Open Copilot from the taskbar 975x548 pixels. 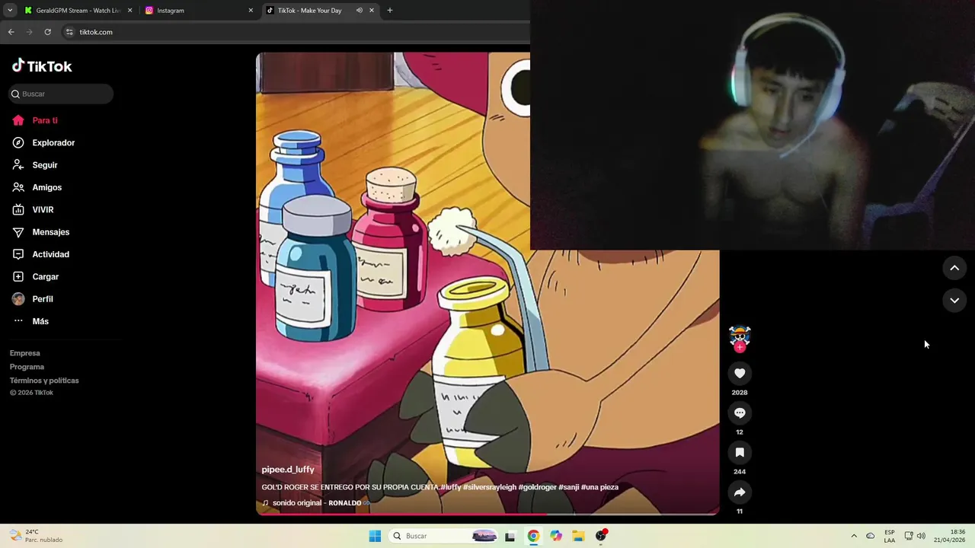point(556,536)
